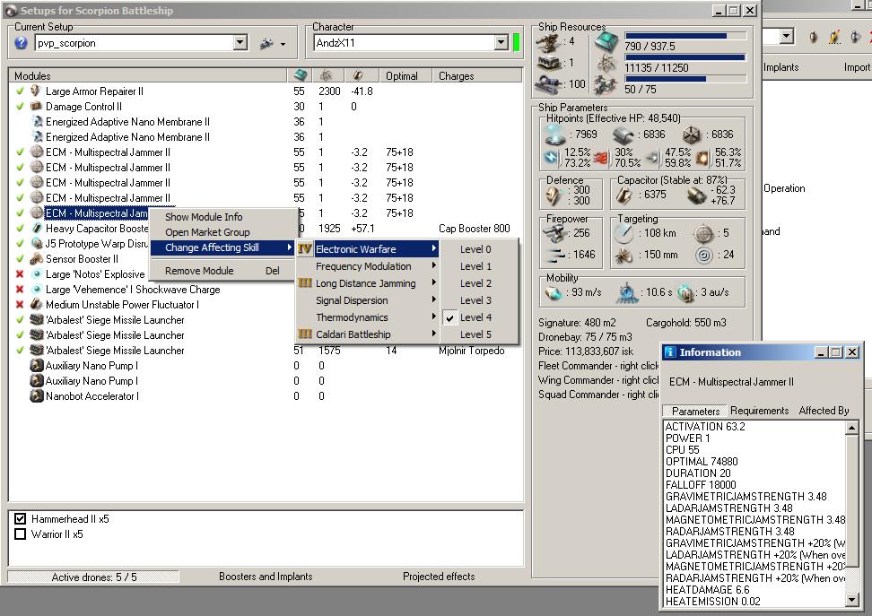Click the CPU column header icon

[x=301, y=75]
